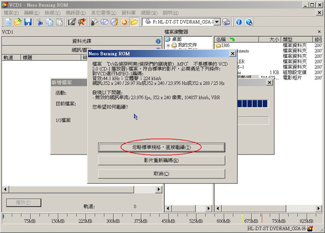This screenshot has height=233, width=325.
Task: Select the 電影短片 type entry in file list
Action: pos(292,77)
